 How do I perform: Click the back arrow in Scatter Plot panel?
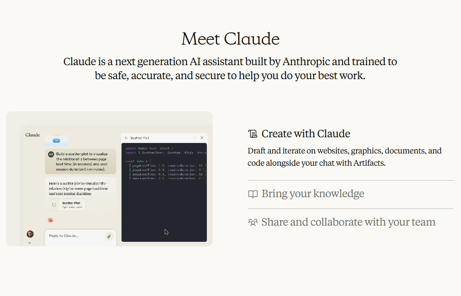(126, 138)
